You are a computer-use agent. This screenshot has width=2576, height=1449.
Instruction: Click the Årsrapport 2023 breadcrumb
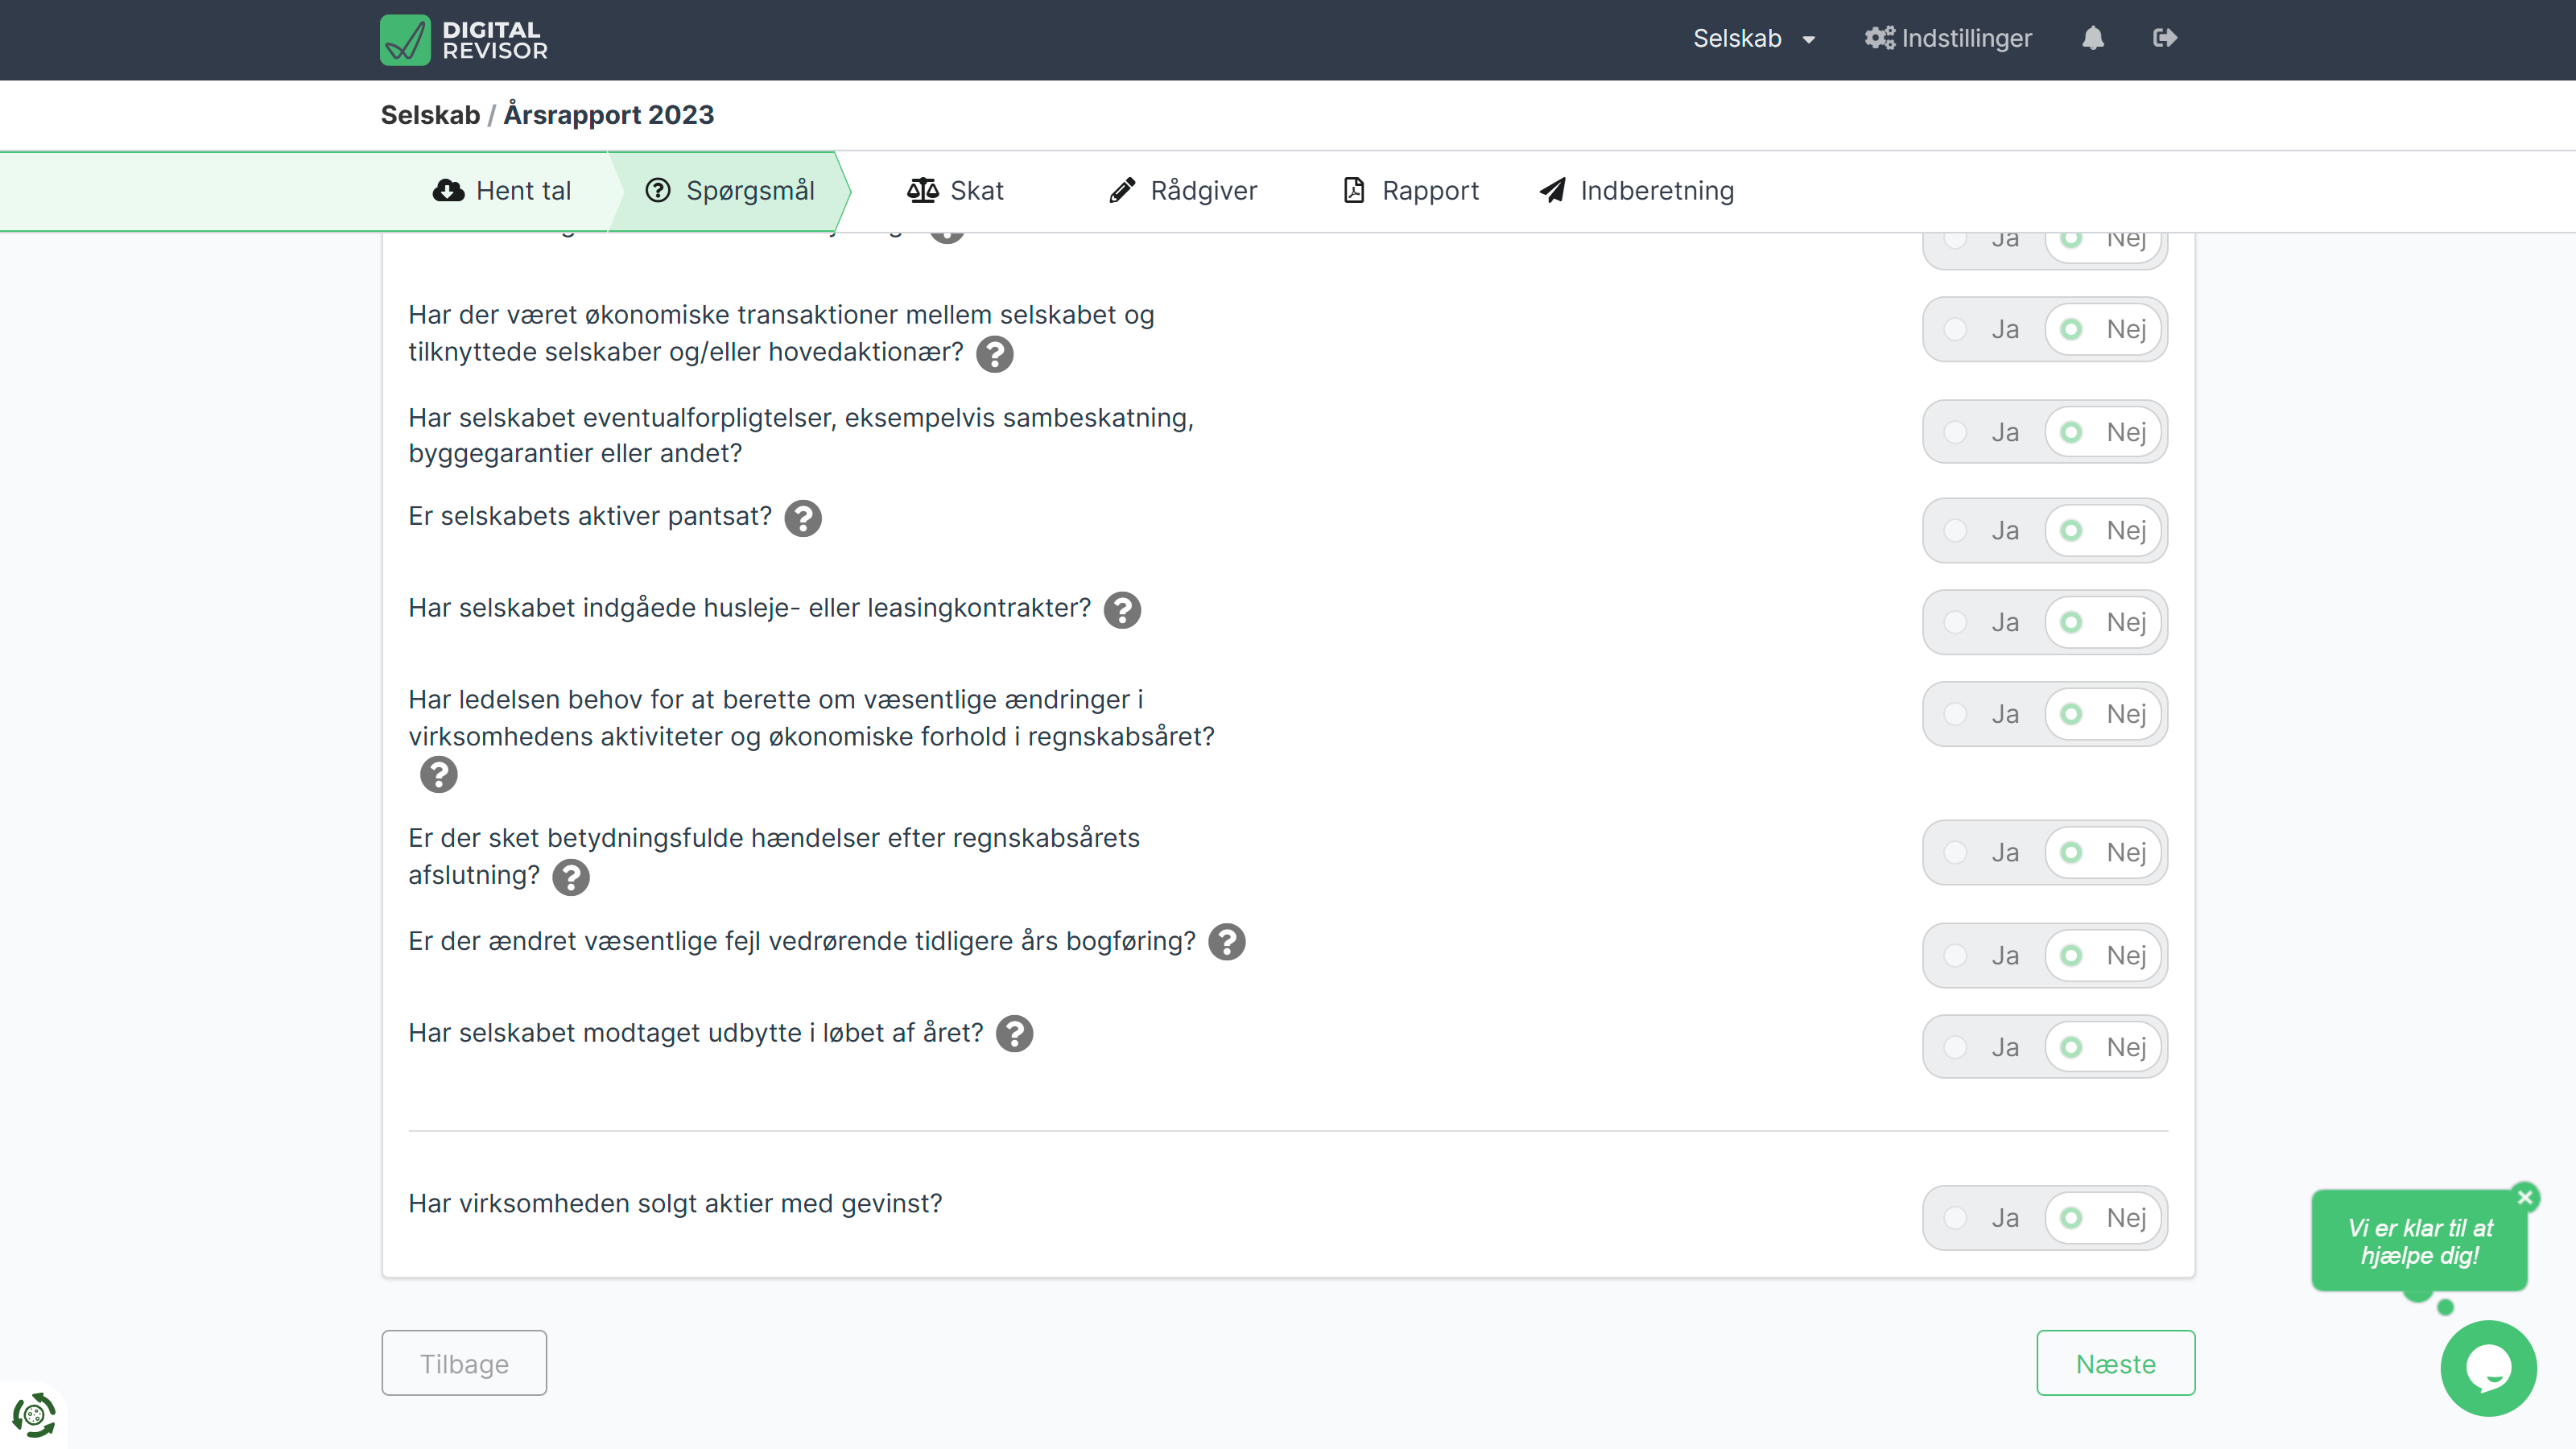tap(608, 115)
